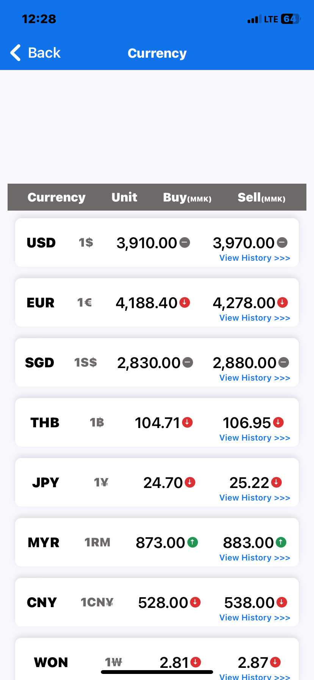
Task: Open View History for THB
Action: [255, 438]
